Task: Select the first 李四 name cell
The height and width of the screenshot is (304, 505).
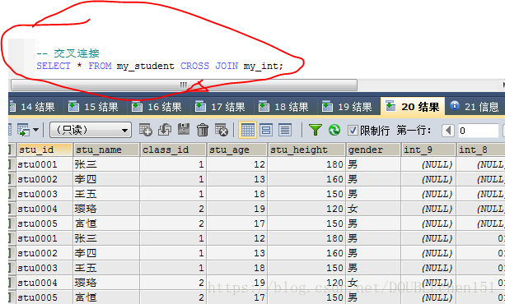Action: (106, 179)
